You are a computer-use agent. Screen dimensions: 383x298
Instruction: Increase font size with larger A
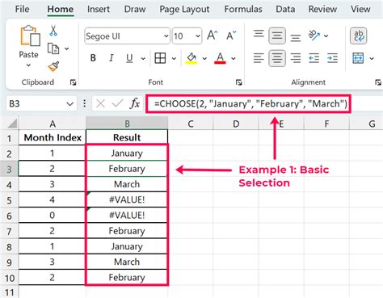click(x=213, y=36)
